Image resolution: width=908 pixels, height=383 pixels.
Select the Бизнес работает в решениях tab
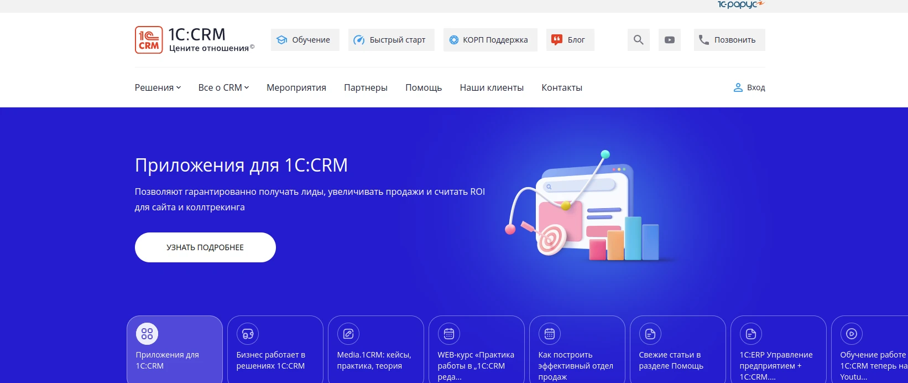coord(275,349)
